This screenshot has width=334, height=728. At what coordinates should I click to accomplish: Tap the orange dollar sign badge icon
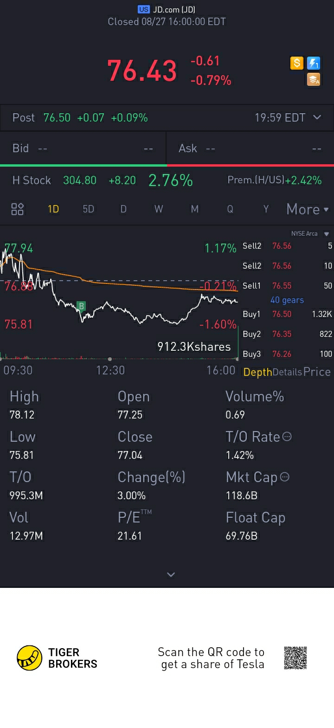click(296, 63)
